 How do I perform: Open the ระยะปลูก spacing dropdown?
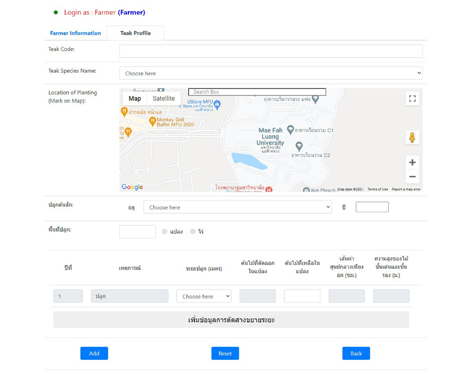click(x=204, y=296)
